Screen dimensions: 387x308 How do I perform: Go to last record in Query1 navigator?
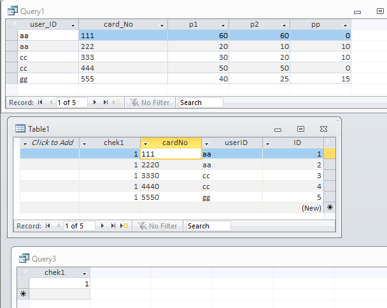(106, 102)
